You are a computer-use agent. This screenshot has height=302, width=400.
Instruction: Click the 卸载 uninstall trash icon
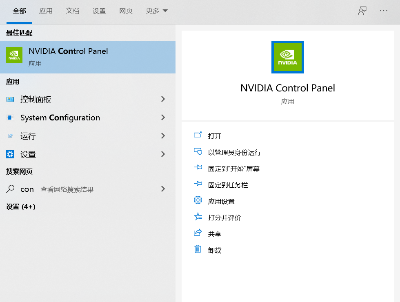(198, 250)
